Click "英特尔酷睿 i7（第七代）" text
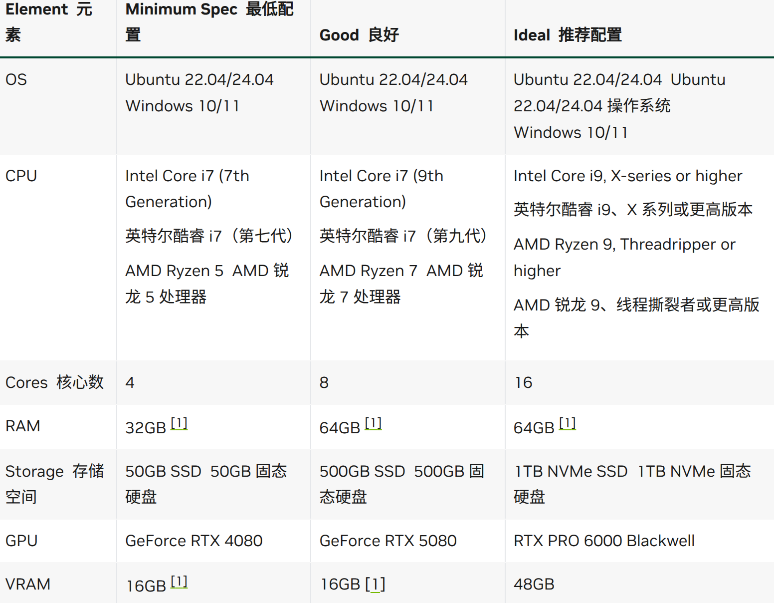 (x=209, y=236)
